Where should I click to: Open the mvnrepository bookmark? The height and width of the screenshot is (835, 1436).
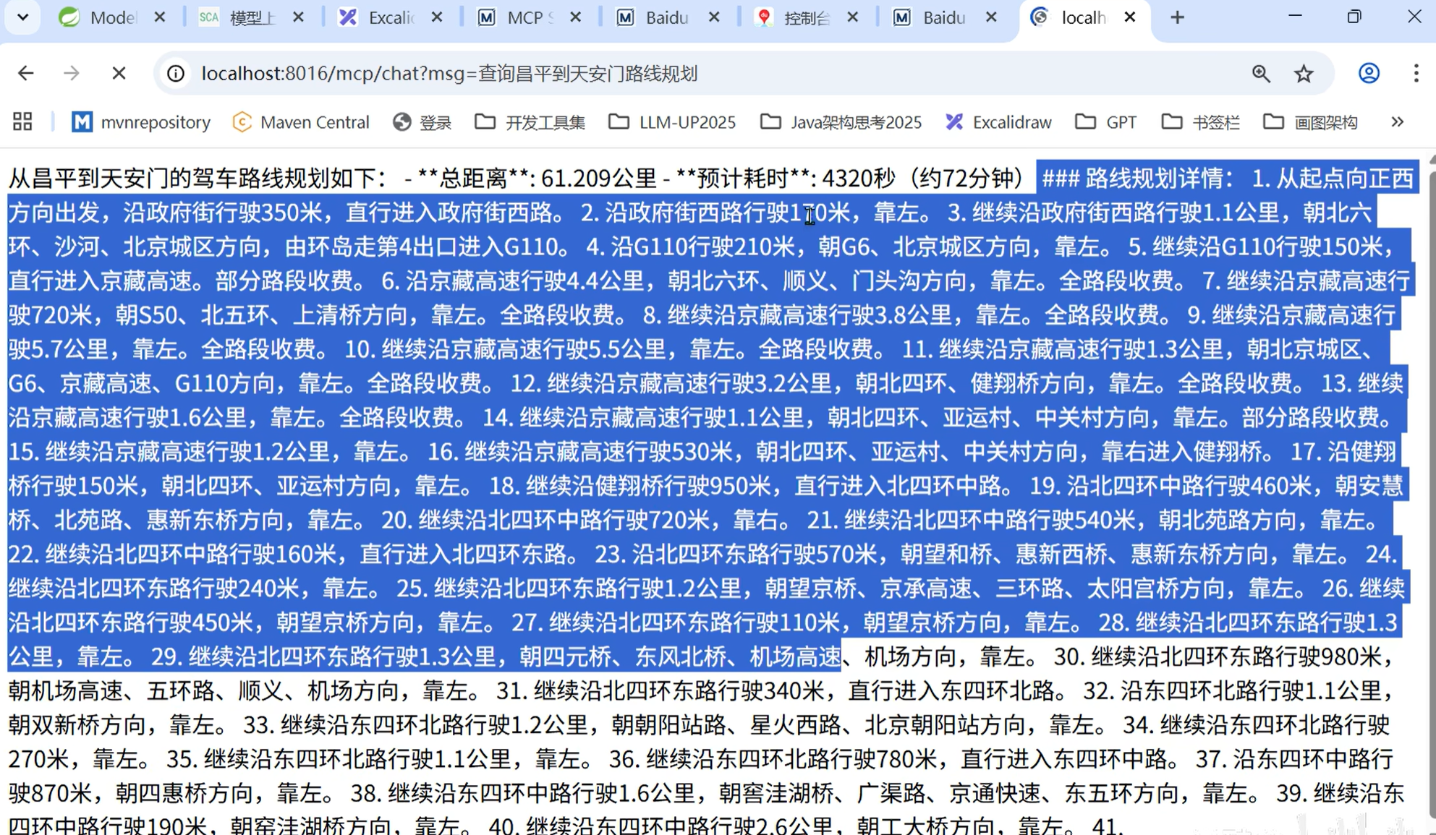point(141,122)
